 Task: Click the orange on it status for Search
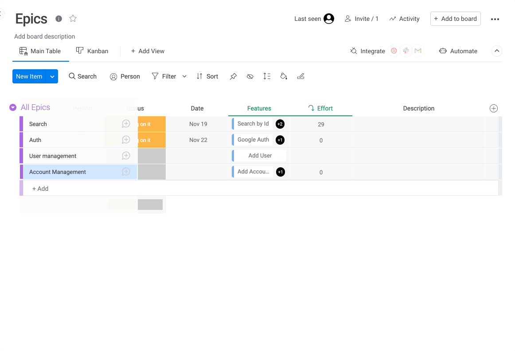(152, 124)
